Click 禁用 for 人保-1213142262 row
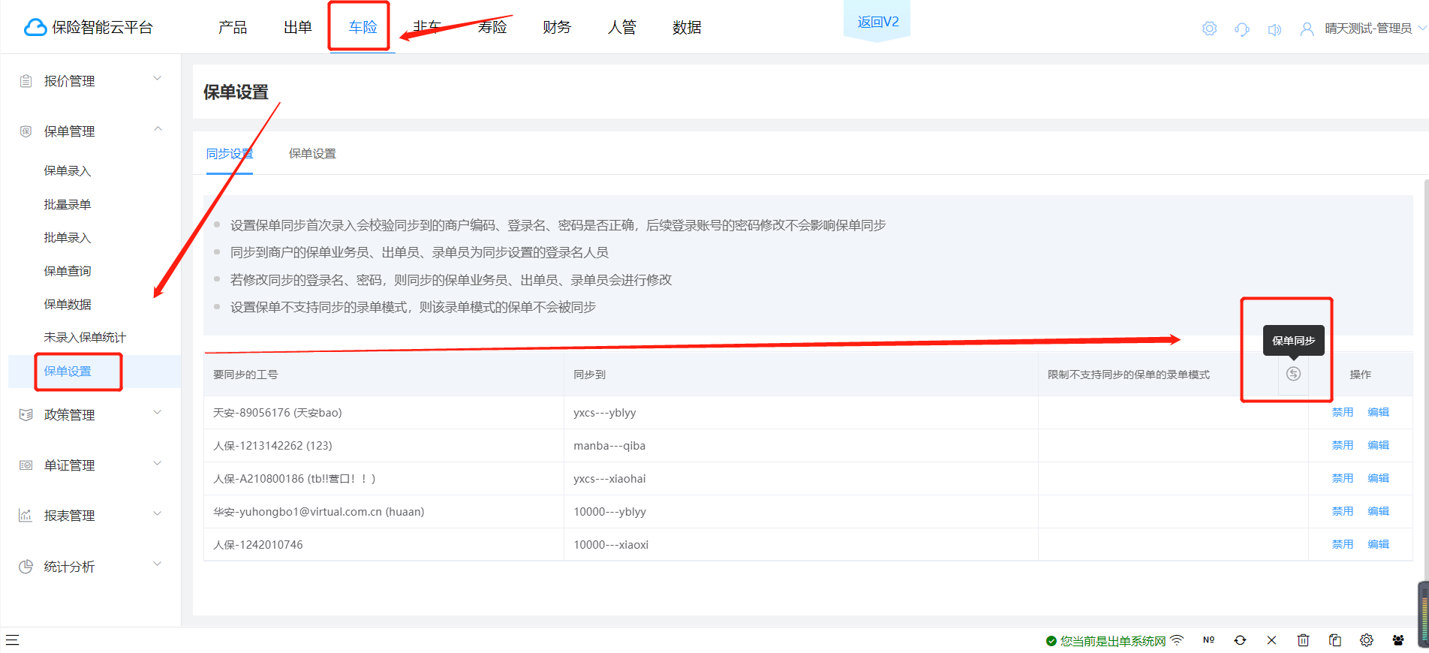The width and height of the screenshot is (1429, 653). [x=1343, y=445]
